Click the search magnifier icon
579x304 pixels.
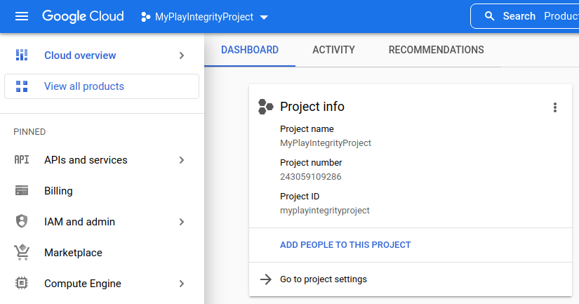pos(489,16)
